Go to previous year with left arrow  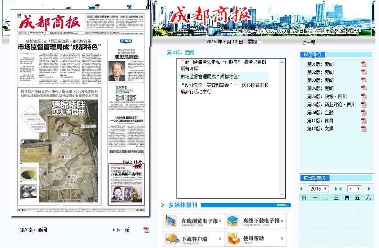301,189
